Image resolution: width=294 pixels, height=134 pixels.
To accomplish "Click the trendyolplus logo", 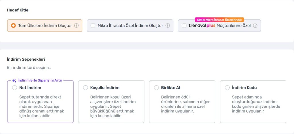I will pyautogui.click(x=202, y=25).
